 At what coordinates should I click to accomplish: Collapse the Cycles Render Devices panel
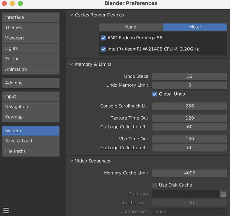tap(71, 15)
